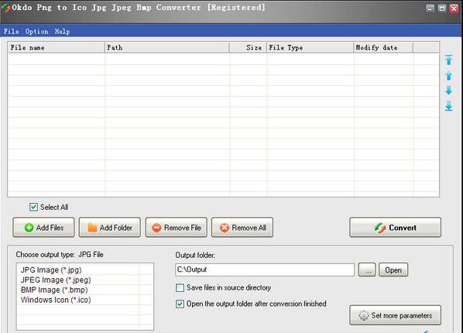The image size is (463, 333).
Task: Move selected file to top of list
Action: pyautogui.click(x=448, y=60)
